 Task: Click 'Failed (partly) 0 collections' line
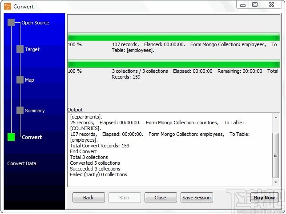tap(98, 174)
